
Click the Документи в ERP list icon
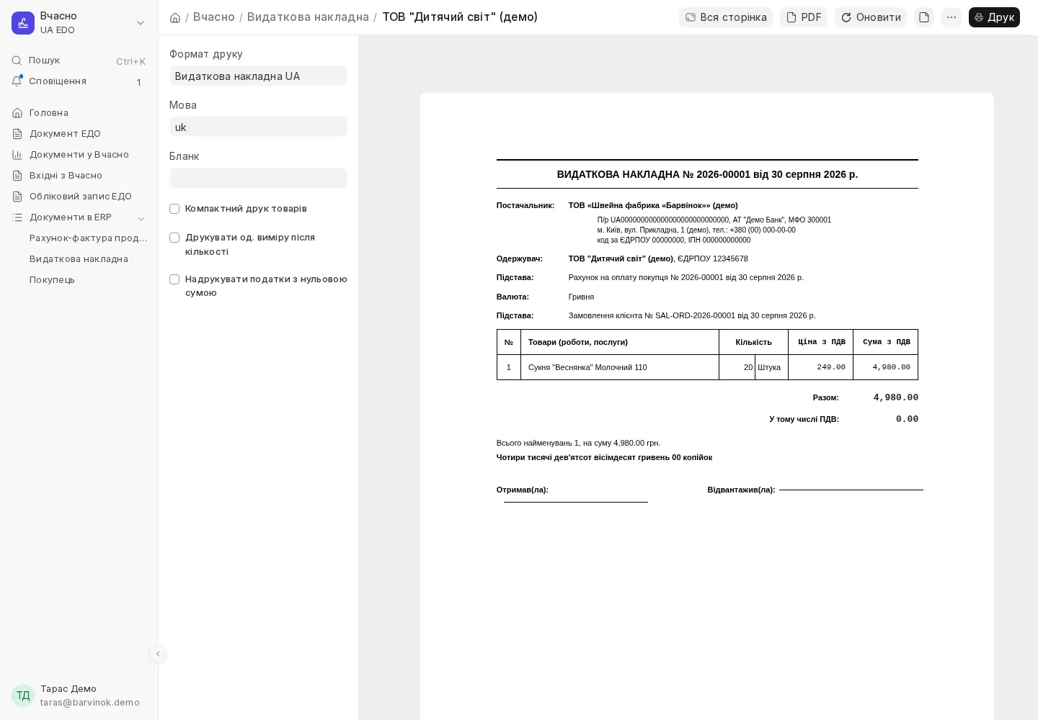click(17, 217)
